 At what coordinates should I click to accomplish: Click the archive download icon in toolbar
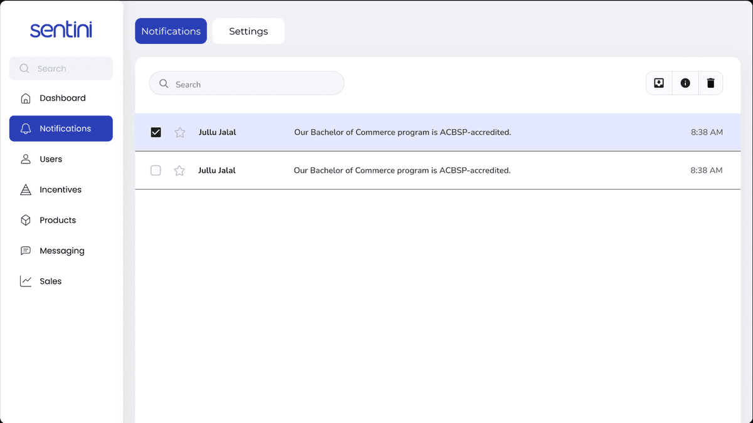tap(659, 83)
